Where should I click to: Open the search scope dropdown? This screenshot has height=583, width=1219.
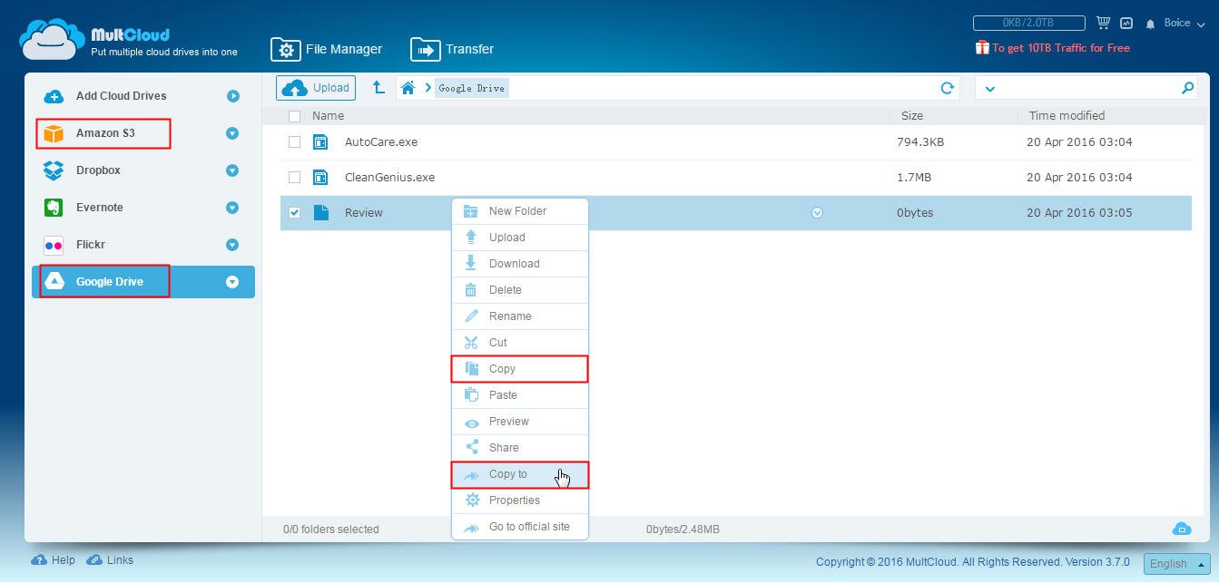(990, 89)
